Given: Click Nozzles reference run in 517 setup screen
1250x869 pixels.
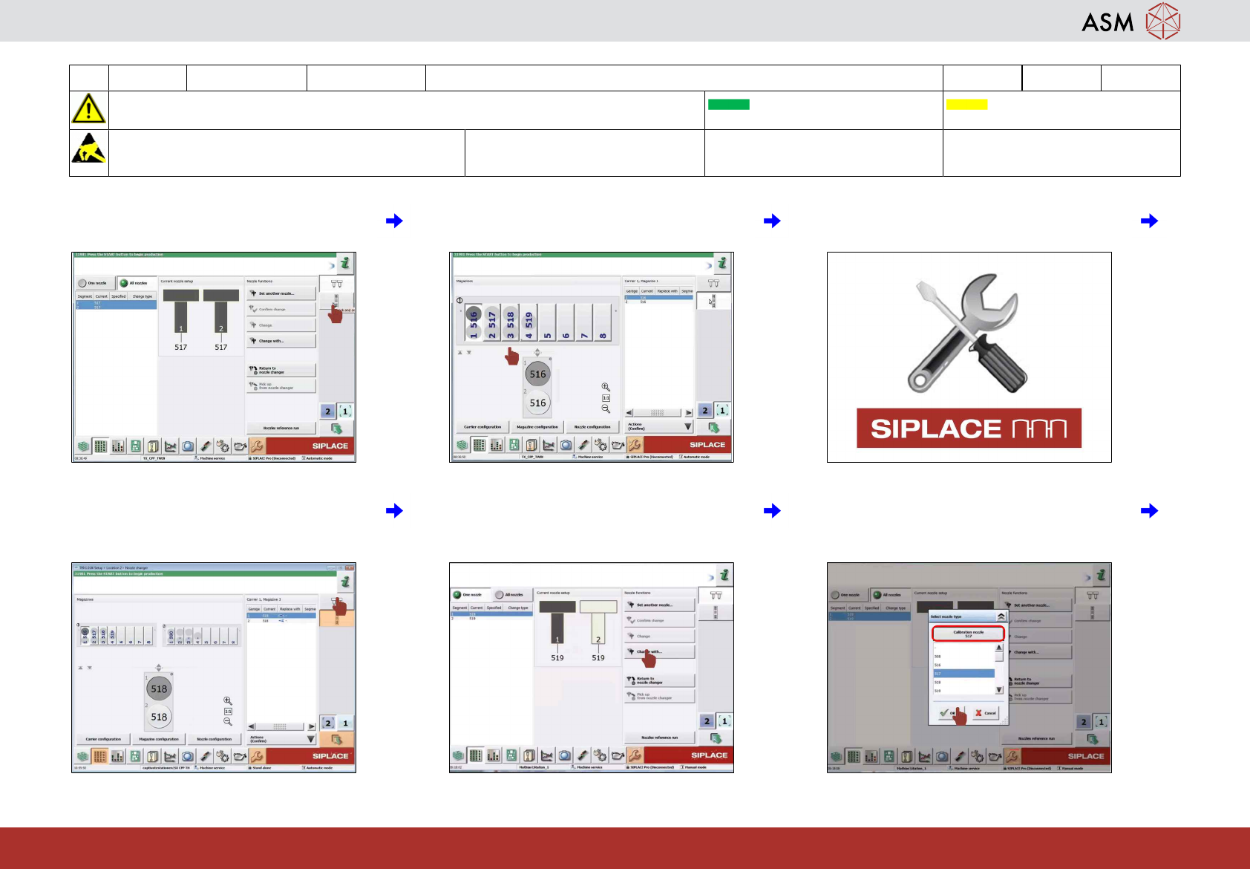Looking at the screenshot, I should click(x=281, y=428).
